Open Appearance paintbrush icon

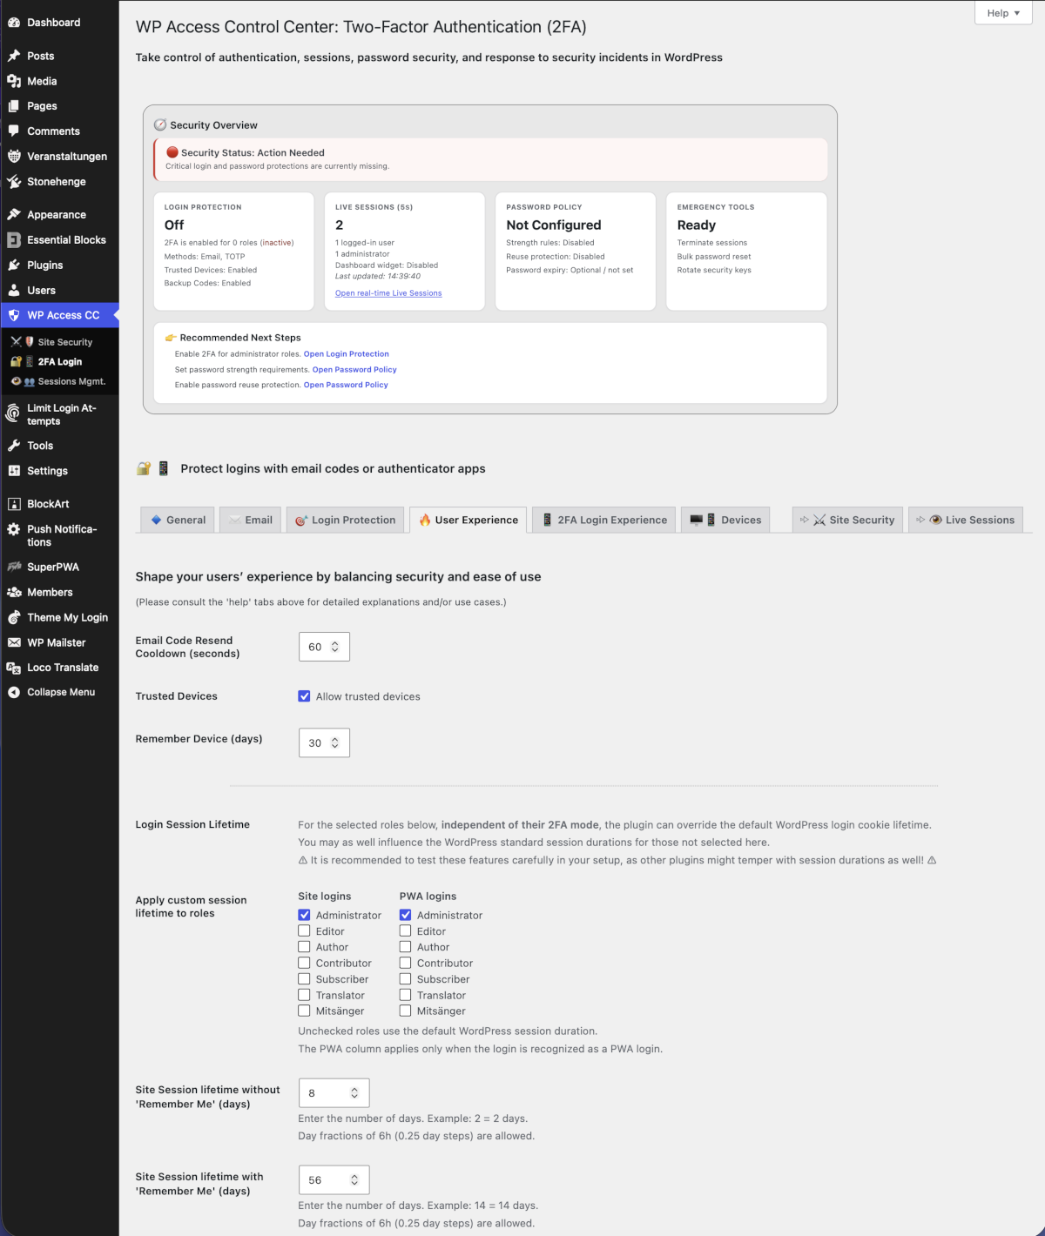coord(14,215)
